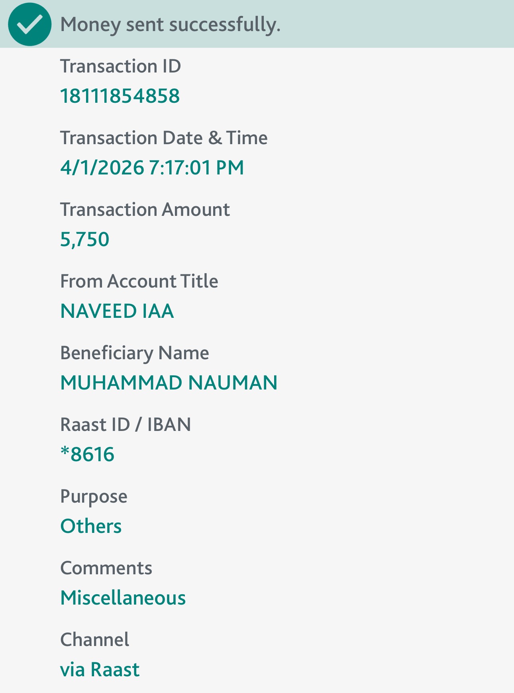Screen dimensions: 514x693
Task: Click the Comments label
Action: [106, 568]
